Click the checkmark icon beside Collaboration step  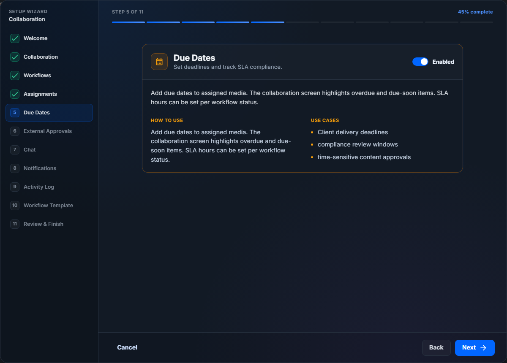15,57
